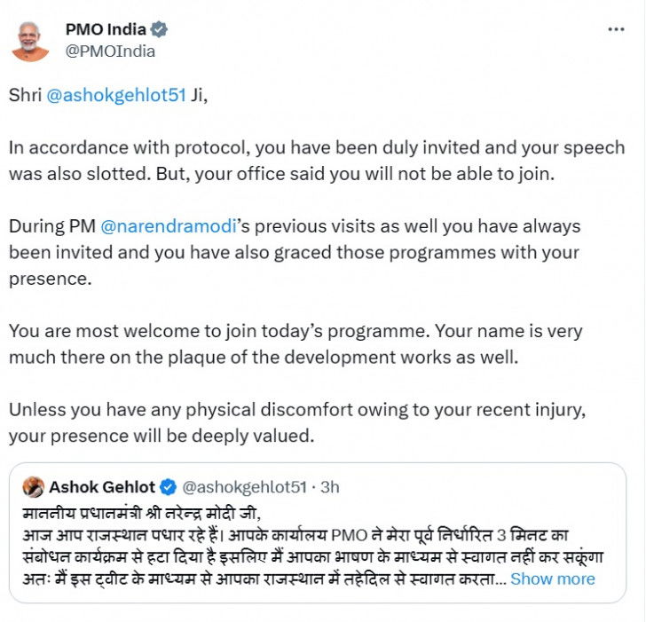Viewport: 646px width, 622px height.
Task: Click the word 'Shri' in the greeting
Action: (25, 96)
